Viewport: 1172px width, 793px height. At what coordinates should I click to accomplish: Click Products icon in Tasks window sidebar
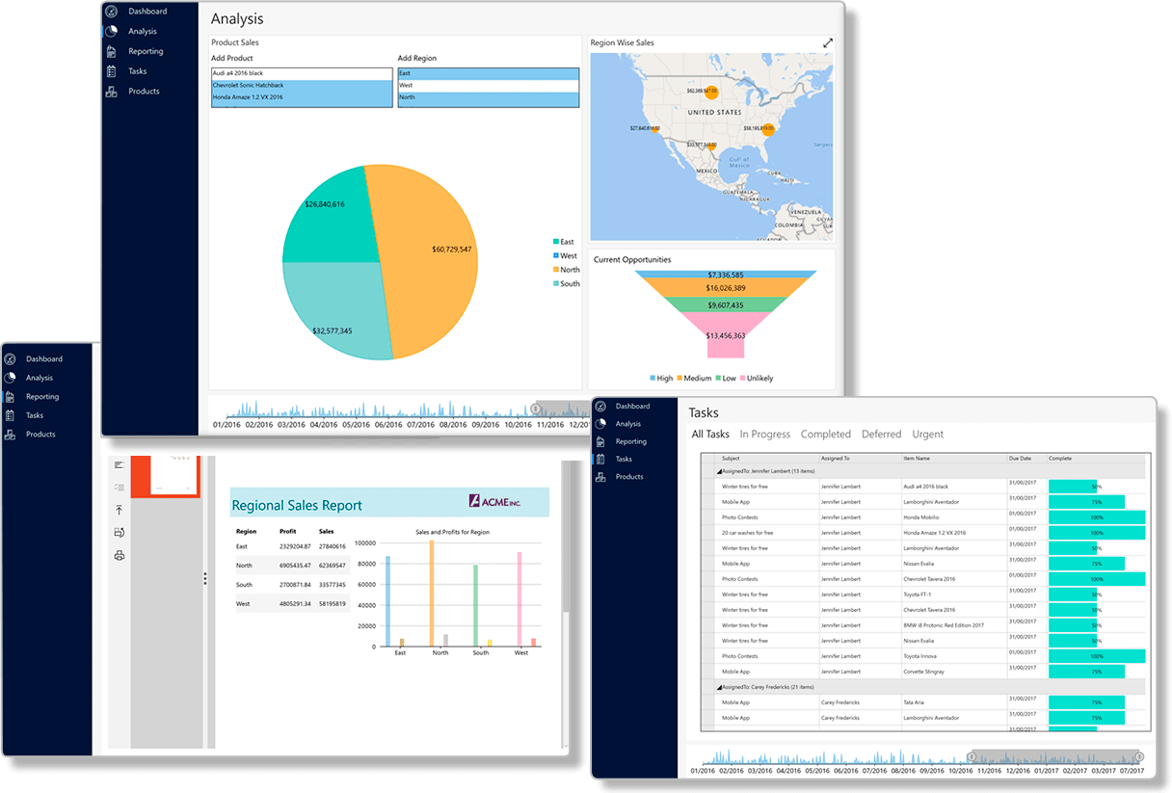pos(599,477)
